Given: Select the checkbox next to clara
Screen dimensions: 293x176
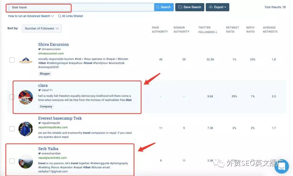Looking at the screenshot, I should click(12, 97).
